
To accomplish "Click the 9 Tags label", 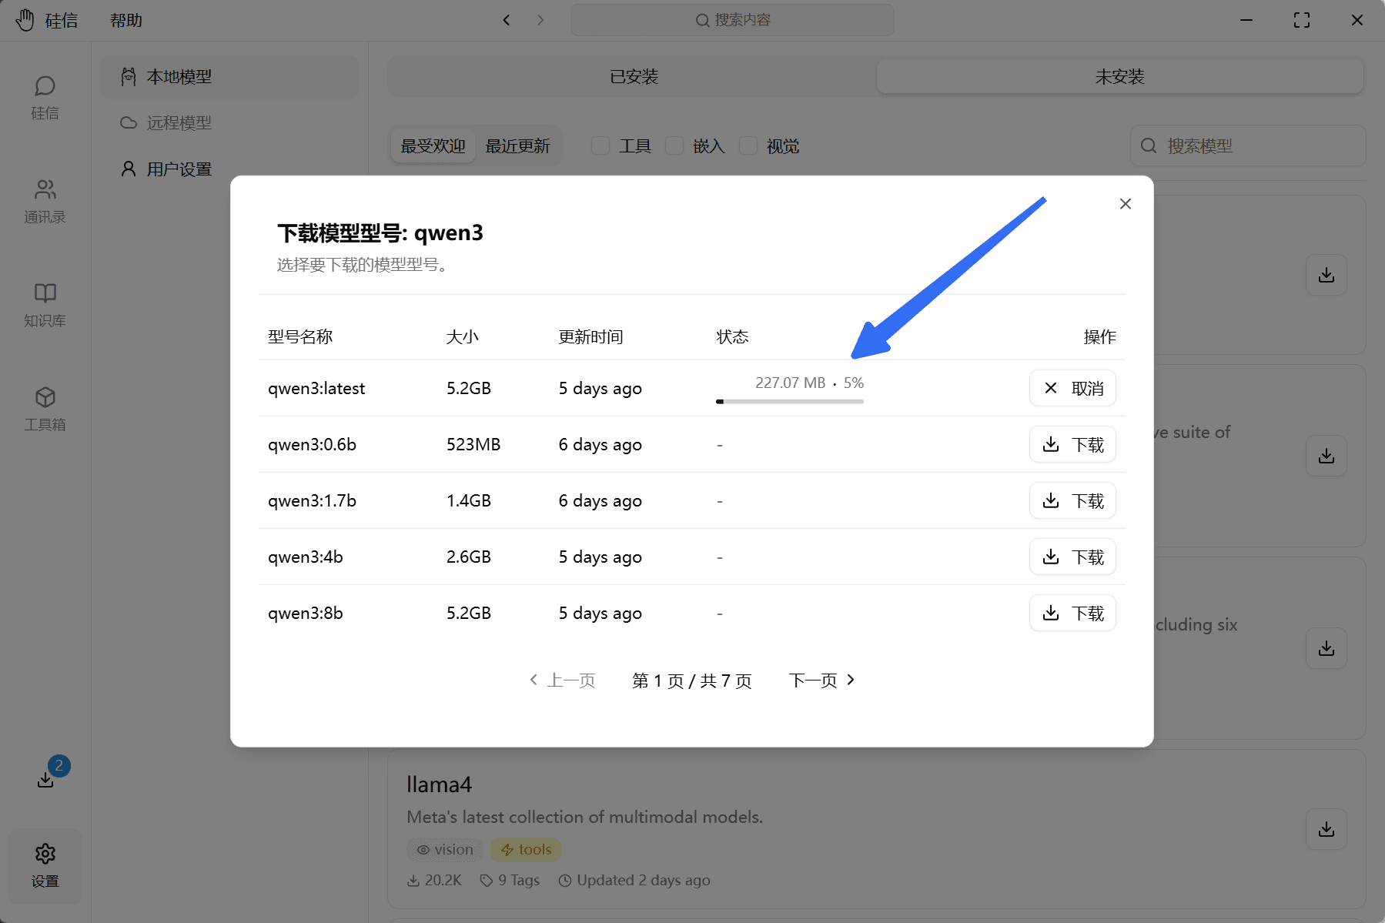I will pos(510,880).
